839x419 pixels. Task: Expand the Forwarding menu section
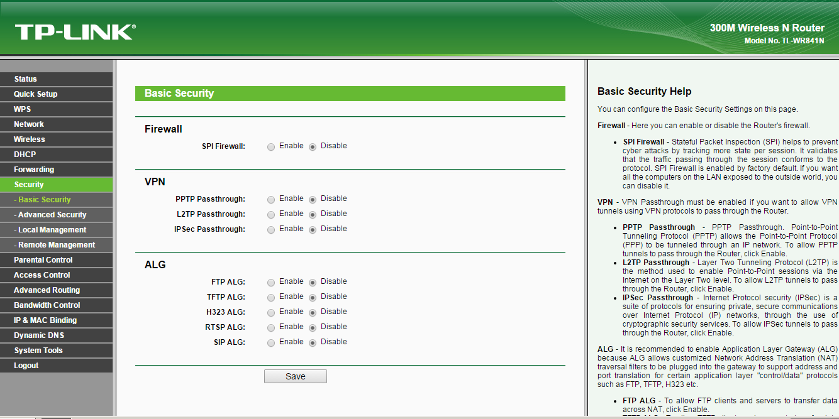click(34, 170)
